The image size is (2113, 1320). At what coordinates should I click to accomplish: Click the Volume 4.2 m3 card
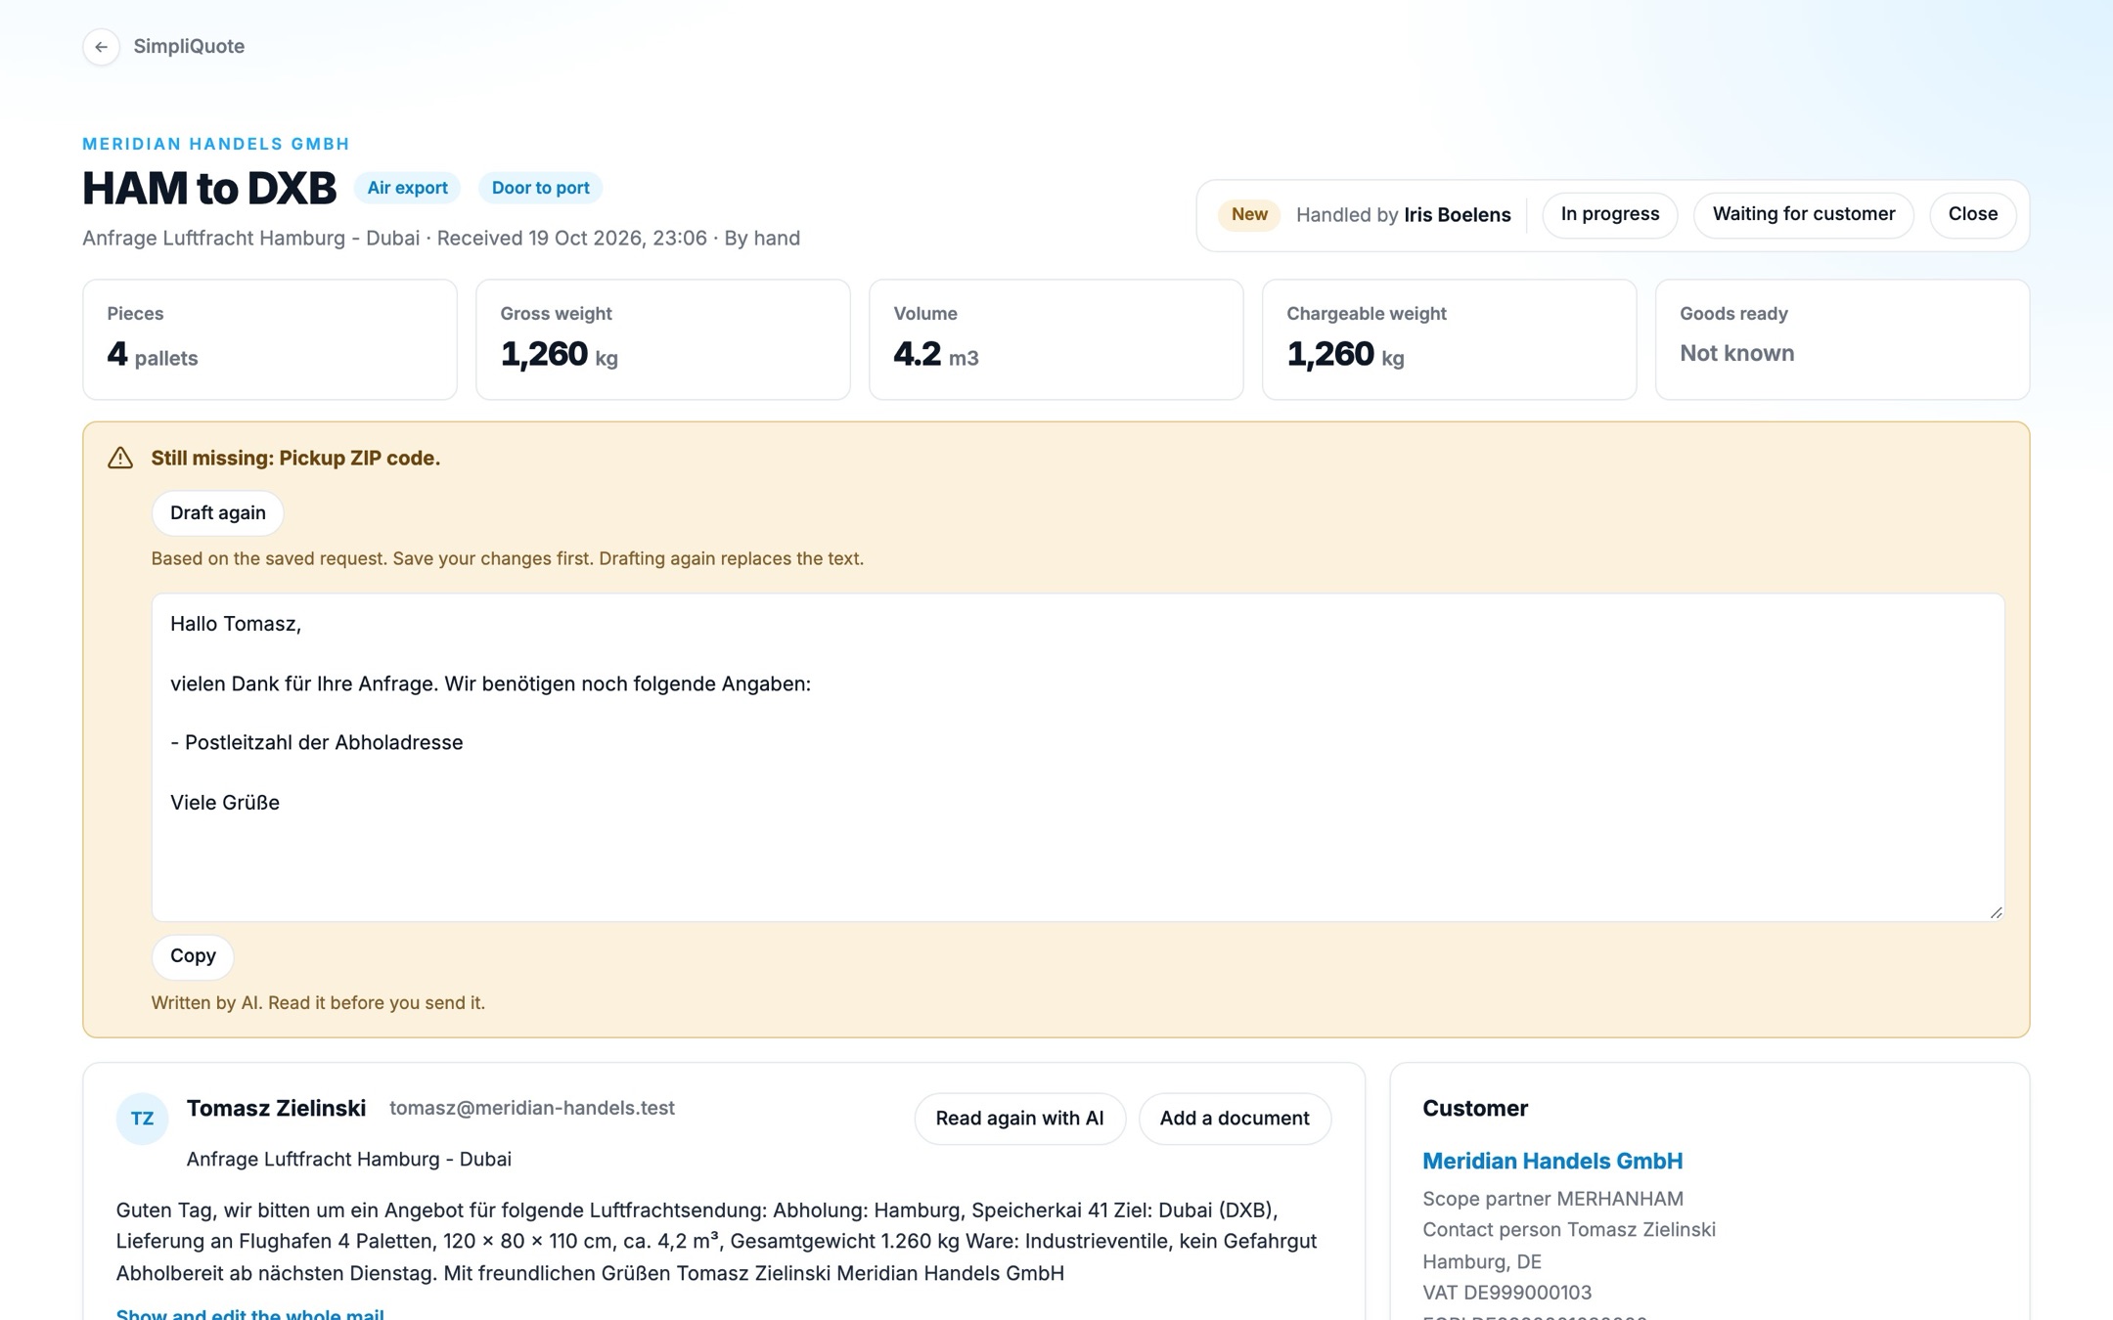[x=1056, y=339]
